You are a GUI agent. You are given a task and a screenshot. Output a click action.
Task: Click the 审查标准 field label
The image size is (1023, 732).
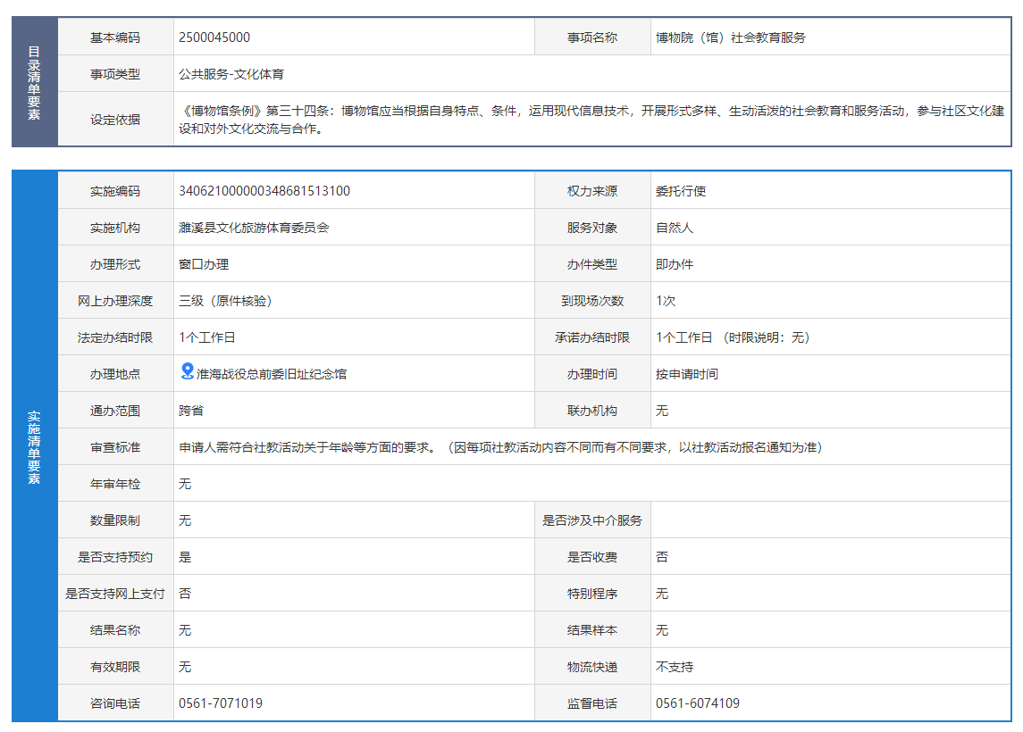point(115,447)
